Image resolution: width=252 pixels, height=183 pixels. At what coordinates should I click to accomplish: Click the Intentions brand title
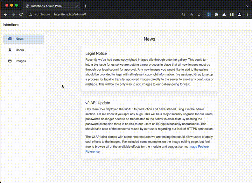pyautogui.click(x=11, y=25)
